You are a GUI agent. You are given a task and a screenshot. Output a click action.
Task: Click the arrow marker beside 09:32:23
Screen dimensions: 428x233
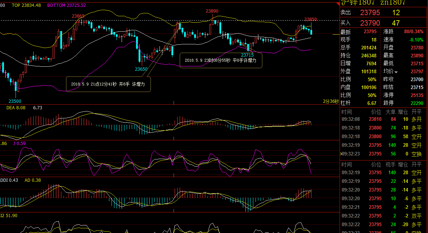(x=341, y=154)
